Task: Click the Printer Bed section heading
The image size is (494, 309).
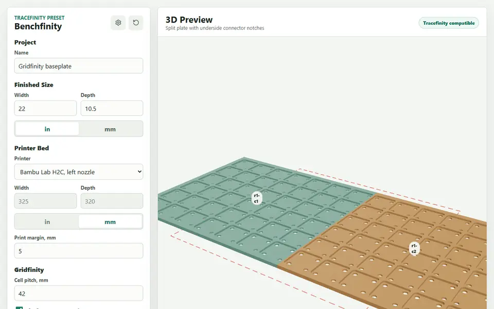Action: coord(31,148)
